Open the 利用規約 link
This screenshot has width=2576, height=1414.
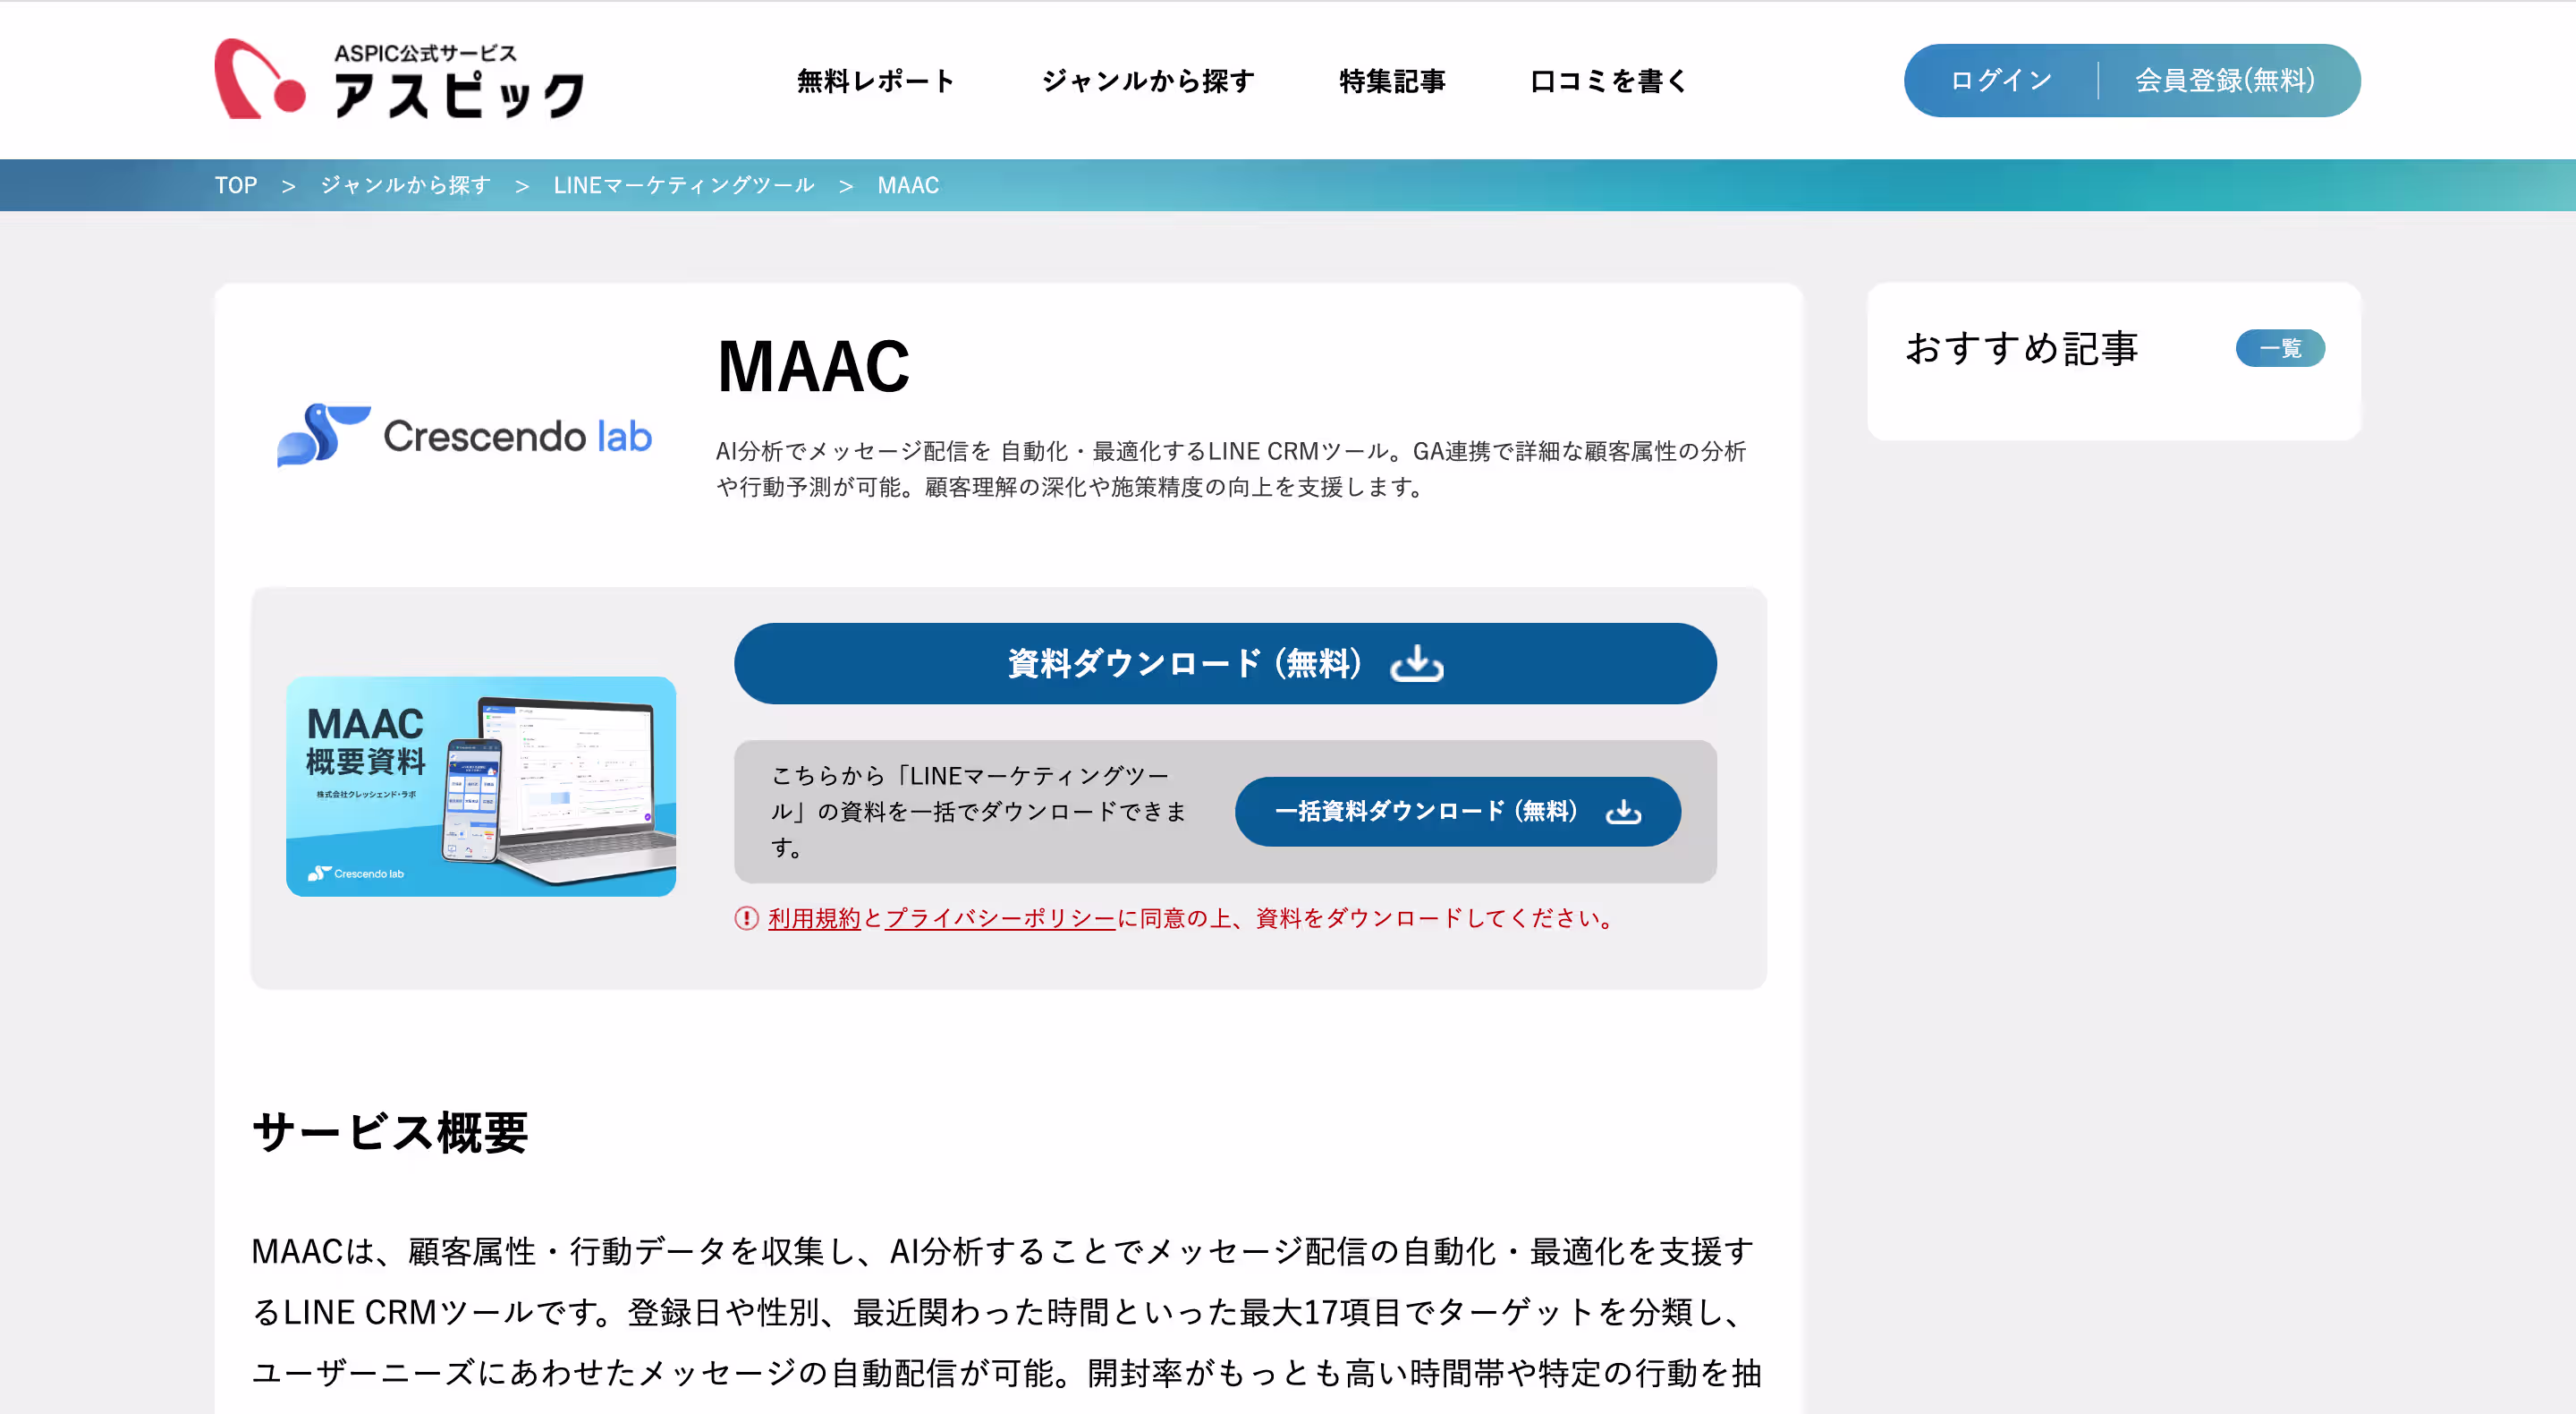pyautogui.click(x=813, y=917)
